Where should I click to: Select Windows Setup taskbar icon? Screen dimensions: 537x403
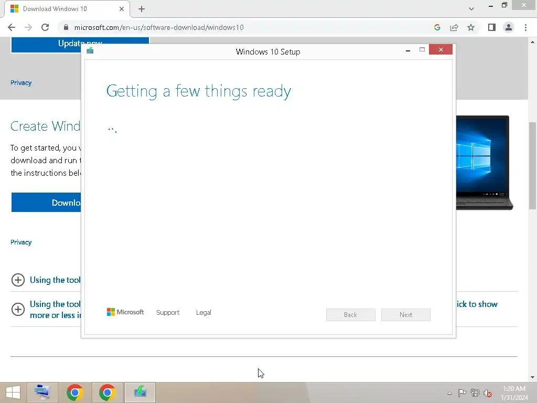point(139,393)
